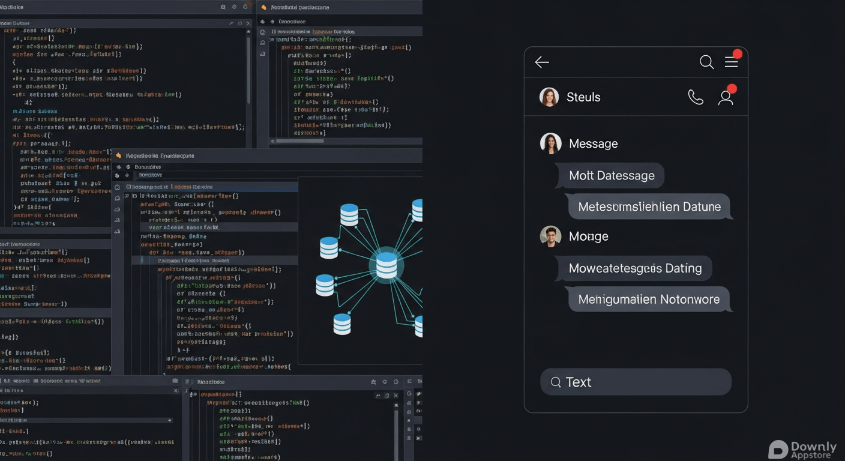Click the back arrow in chat header
The width and height of the screenshot is (845, 461).
pyautogui.click(x=542, y=62)
